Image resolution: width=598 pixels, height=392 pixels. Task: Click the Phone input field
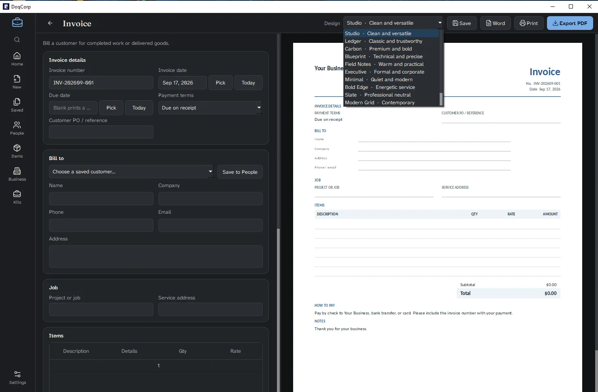point(101,225)
